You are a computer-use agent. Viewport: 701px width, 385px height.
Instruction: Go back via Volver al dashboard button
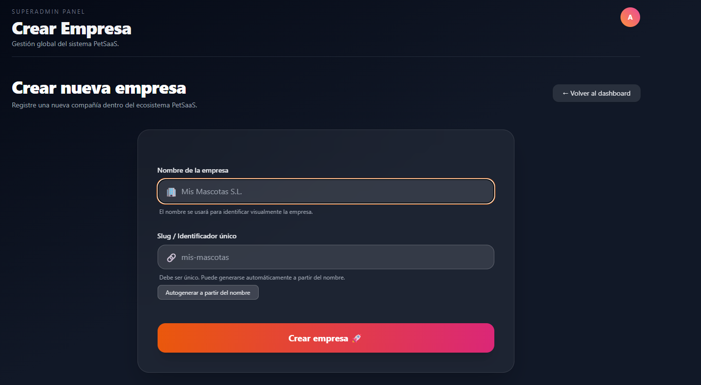tap(596, 93)
